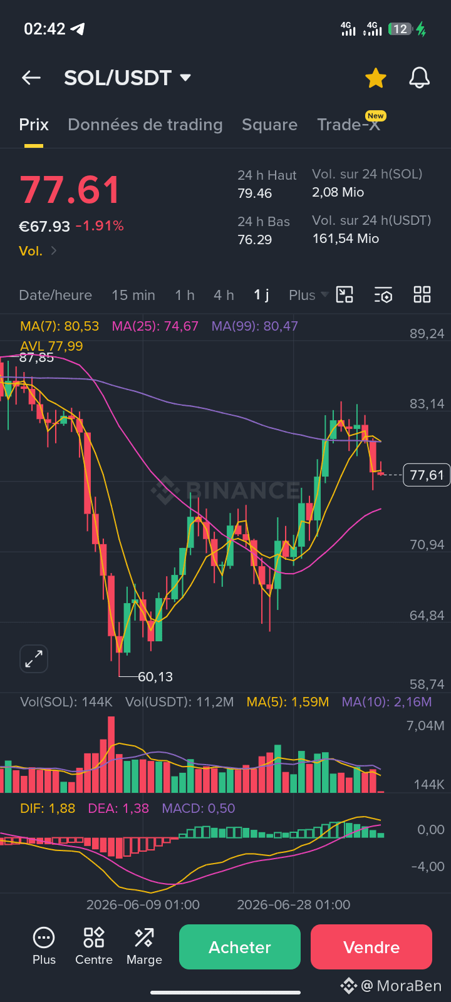Tap the 60,13 low price marker
The width and height of the screenshot is (451, 1002).
[x=155, y=676]
